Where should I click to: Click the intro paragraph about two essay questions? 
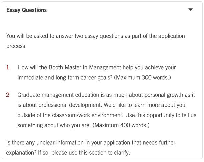pyautogui.click(x=95, y=41)
